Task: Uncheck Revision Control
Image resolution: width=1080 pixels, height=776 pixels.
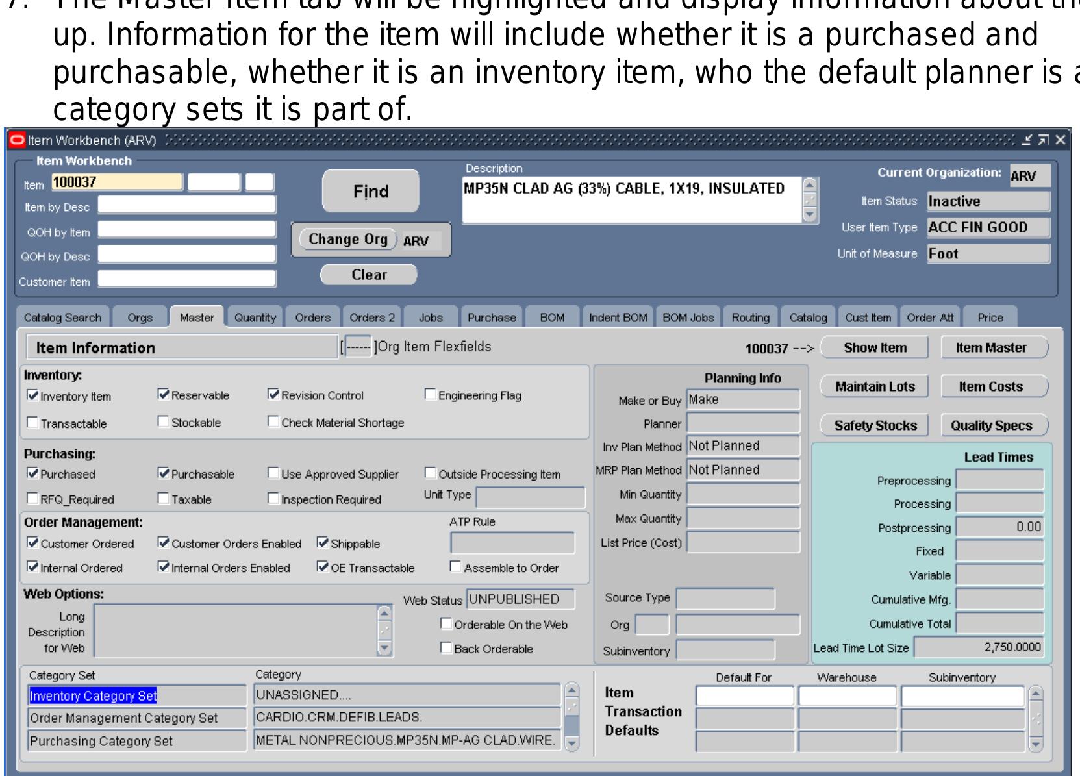Action: click(x=273, y=394)
